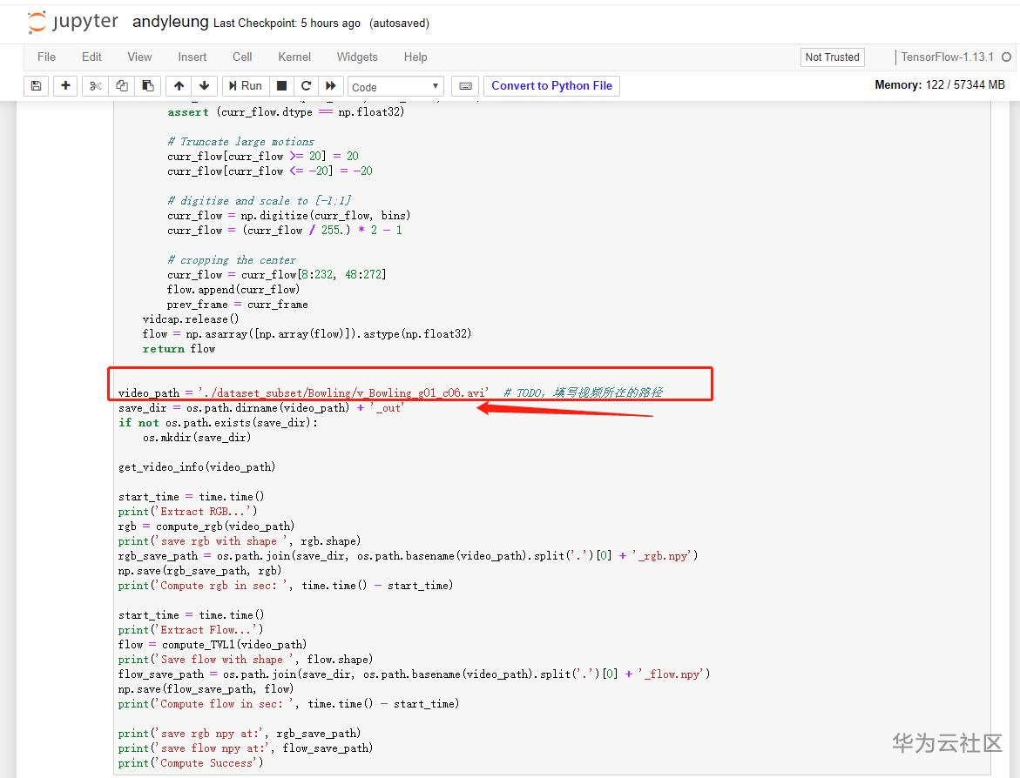1020x778 pixels.
Task: Click the Last Checkpoint status text
Action: coord(287,23)
